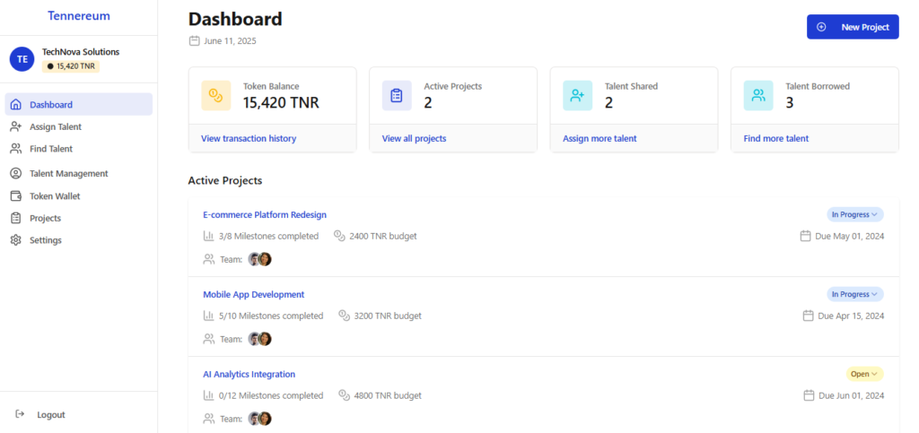Open Token Wallet sidebar item
The image size is (919, 433).
[79, 196]
